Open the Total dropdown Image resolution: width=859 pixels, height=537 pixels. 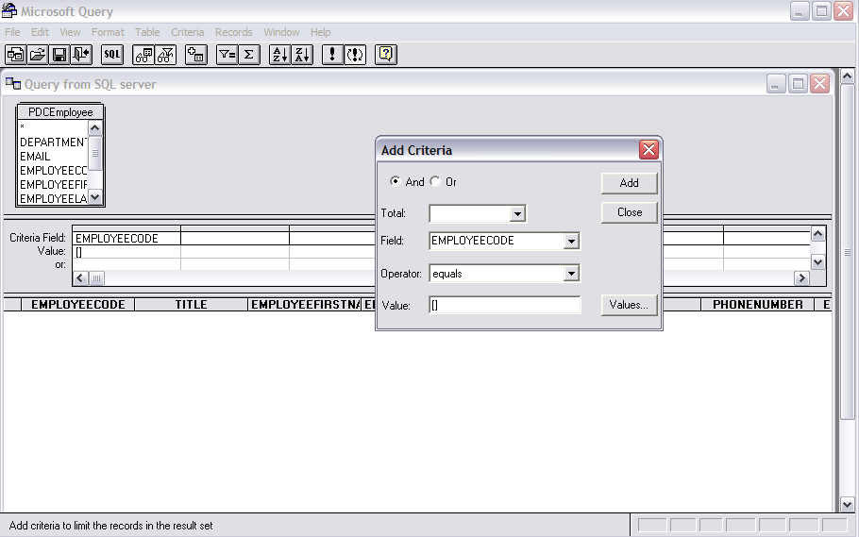coord(517,213)
